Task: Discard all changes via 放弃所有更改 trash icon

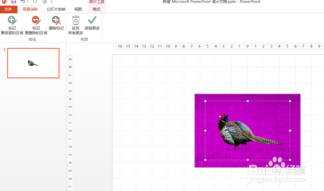Action: tap(76, 21)
